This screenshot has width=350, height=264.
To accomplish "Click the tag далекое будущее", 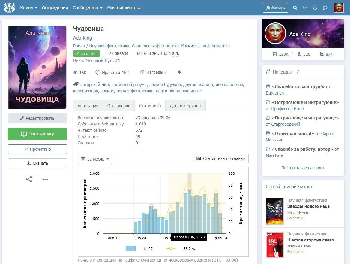I will (x=164, y=85).
